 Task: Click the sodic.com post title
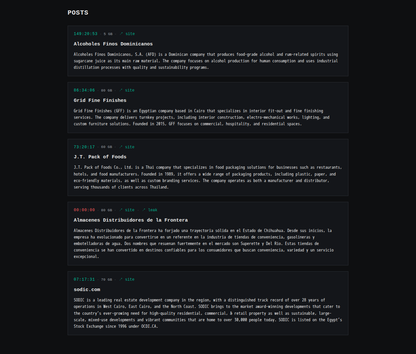point(87,289)
